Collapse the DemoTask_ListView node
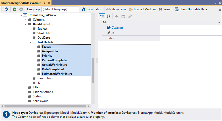 pyautogui.click(x=21, y=15)
